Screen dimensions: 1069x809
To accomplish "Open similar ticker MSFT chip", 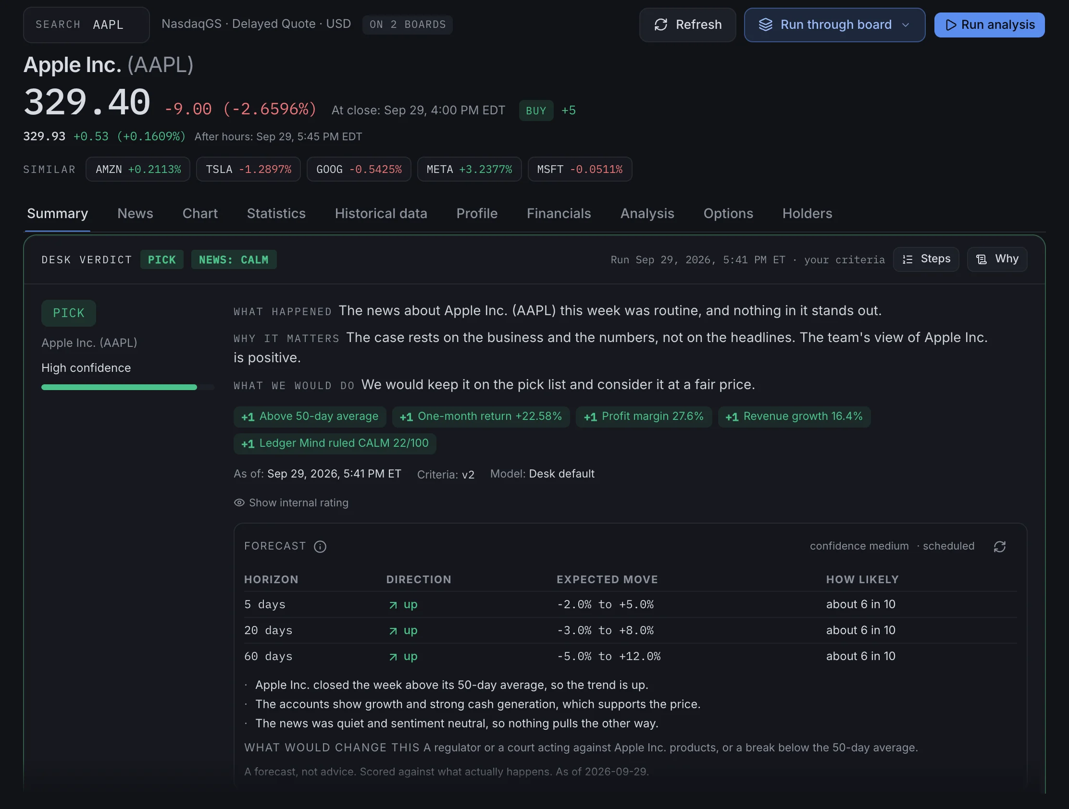I will (x=580, y=169).
